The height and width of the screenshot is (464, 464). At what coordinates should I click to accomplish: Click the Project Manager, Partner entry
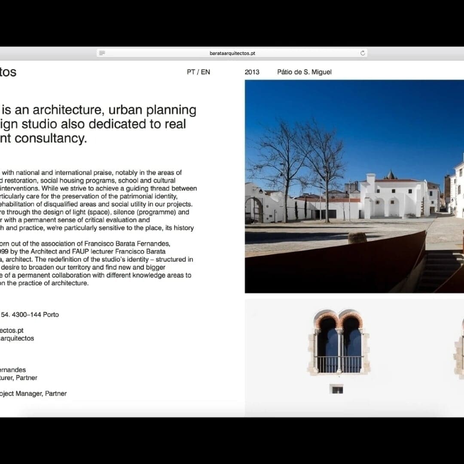click(33, 394)
